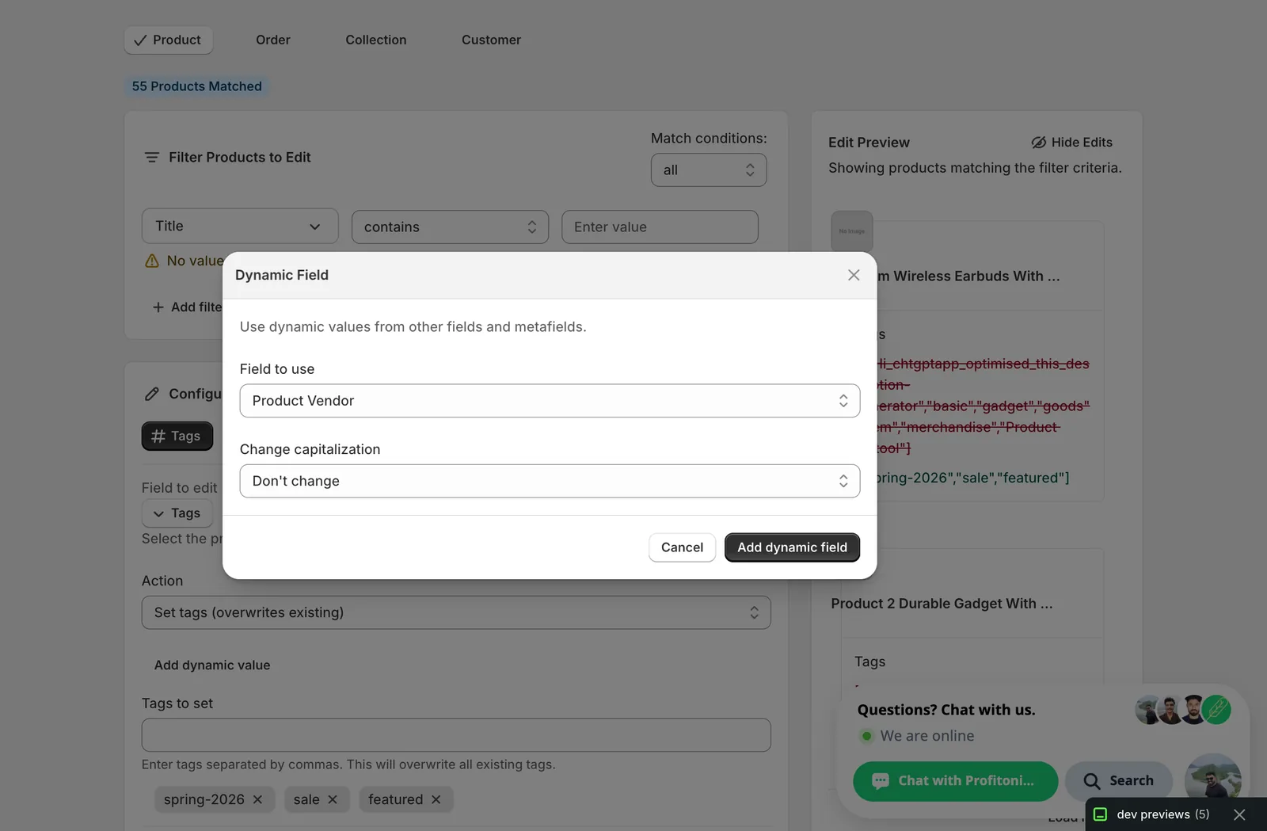
Task: Click the Enter value filter input
Action: coord(660,227)
